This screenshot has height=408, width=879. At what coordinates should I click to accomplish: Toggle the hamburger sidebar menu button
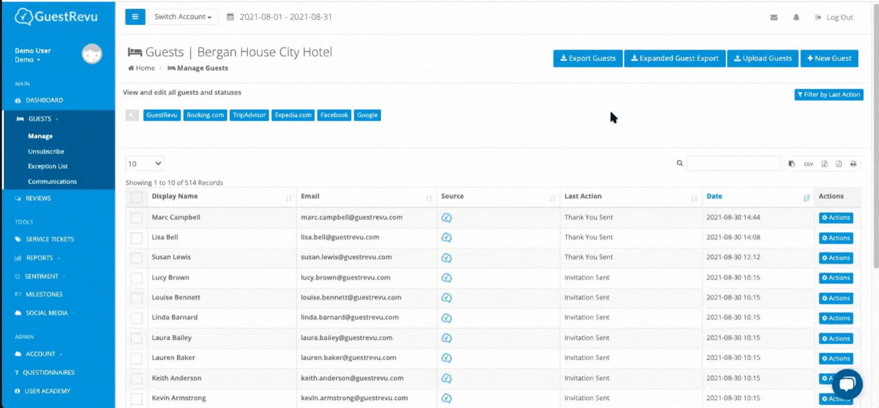pos(135,17)
